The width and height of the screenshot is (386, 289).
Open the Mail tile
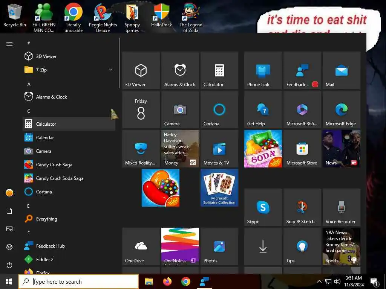pyautogui.click(x=341, y=70)
